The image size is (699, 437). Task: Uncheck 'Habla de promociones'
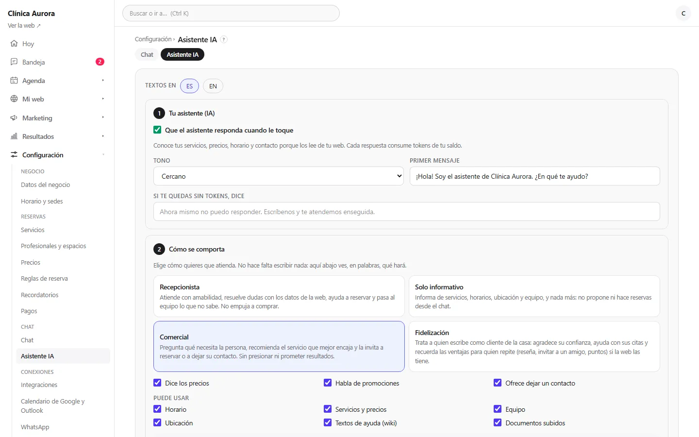[328, 383]
